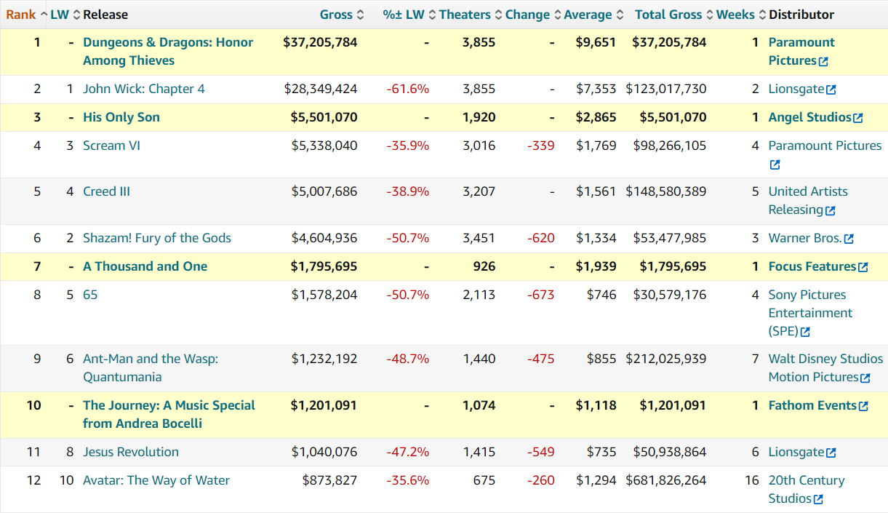Click the Distributor column header
The width and height of the screenshot is (888, 513).
click(x=801, y=15)
